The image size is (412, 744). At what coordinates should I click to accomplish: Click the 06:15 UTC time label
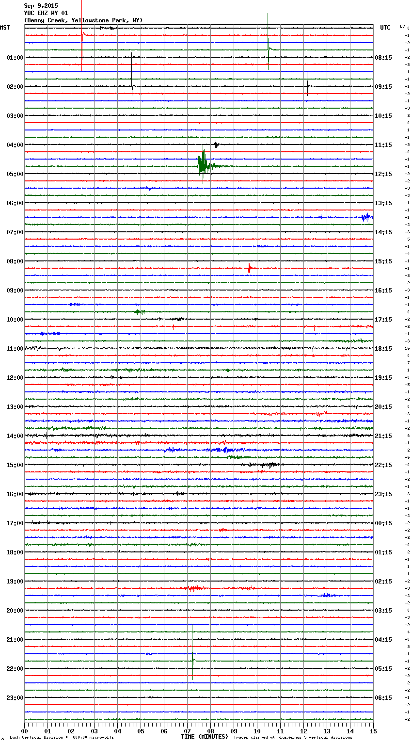(383, 698)
